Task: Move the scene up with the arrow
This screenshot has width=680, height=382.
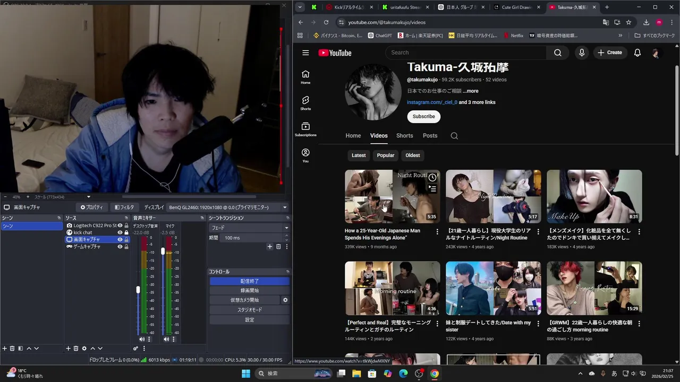Action: click(x=29, y=349)
